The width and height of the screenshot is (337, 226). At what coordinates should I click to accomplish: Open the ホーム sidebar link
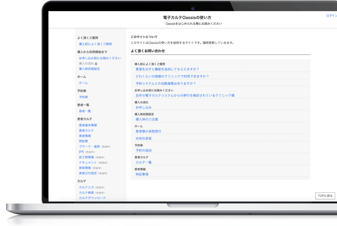tap(83, 83)
